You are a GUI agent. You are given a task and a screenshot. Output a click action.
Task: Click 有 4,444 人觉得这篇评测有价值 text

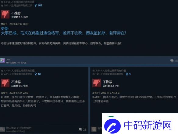pyautogui.click(x=18, y=70)
